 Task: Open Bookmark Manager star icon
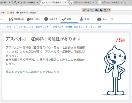point(18,13)
